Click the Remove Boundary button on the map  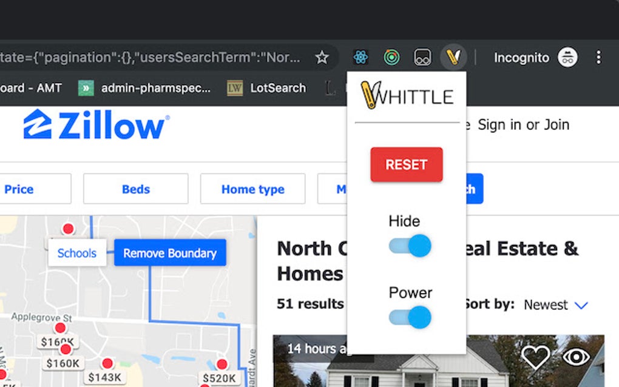pyautogui.click(x=170, y=253)
